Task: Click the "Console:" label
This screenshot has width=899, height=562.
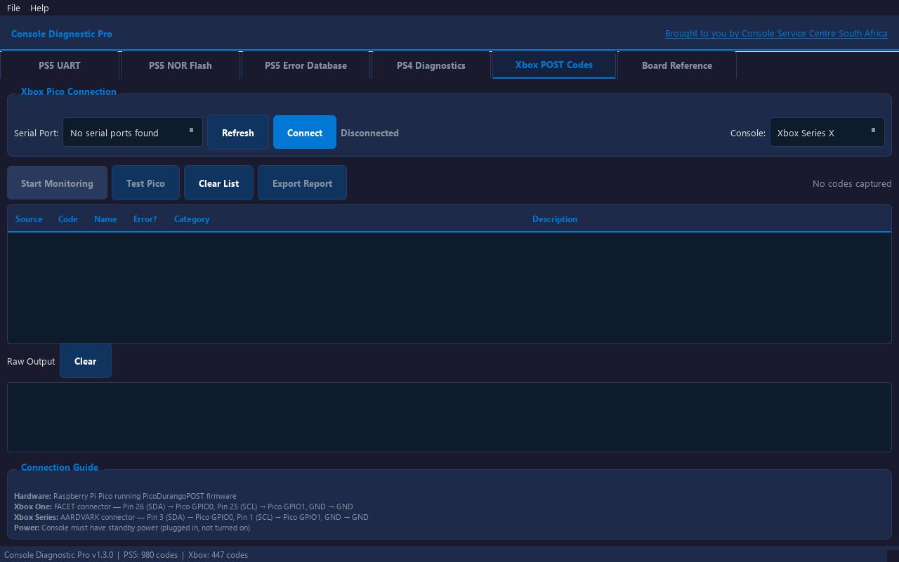Action: 748,133
